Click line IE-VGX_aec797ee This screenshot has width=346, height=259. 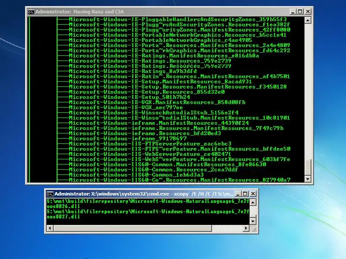click(x=126, y=107)
